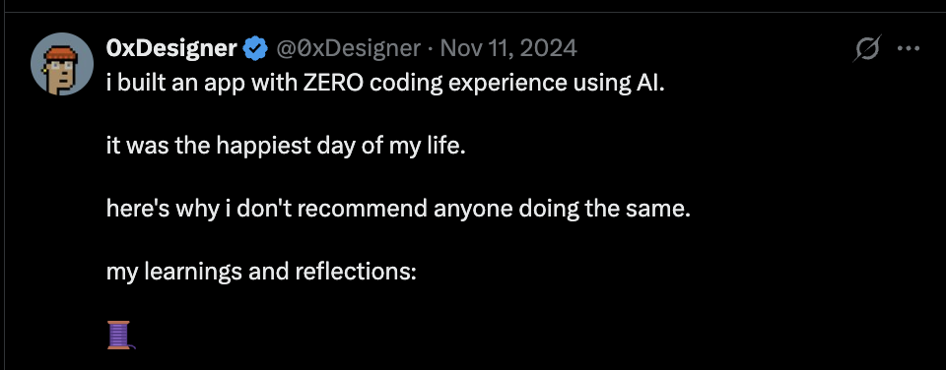The image size is (946, 370).
Task: Click the words 'doing the same.' in the post
Action: click(x=604, y=209)
